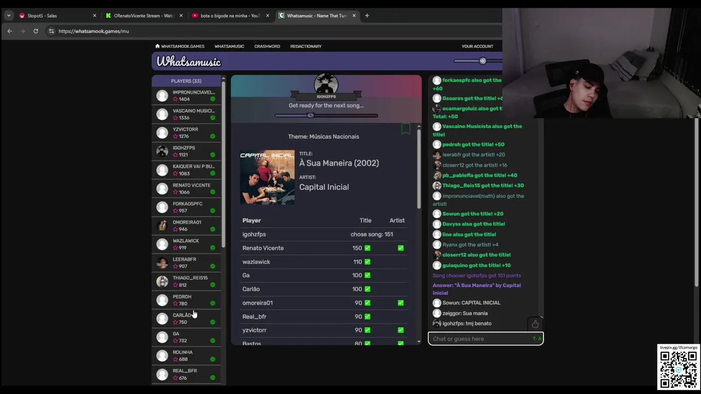Click omoreira01 artist checkmark
This screenshot has height=394, width=701.
401,303
